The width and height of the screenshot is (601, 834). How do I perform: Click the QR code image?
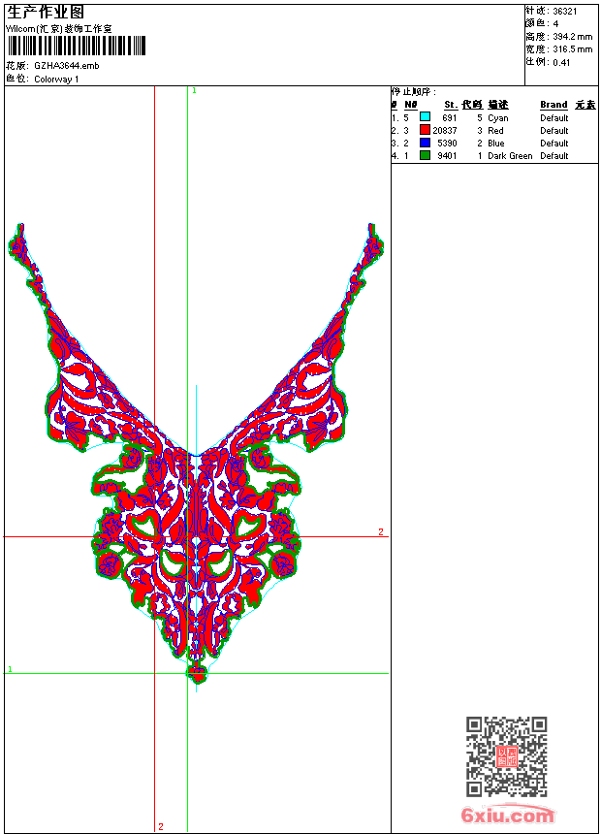506,755
